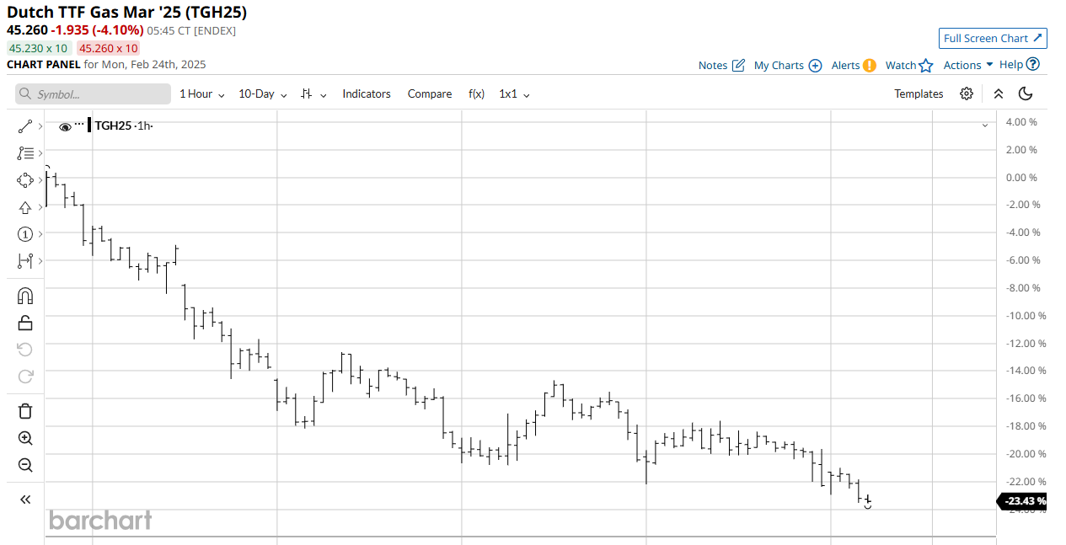The image size is (1066, 545).
Task: Open the Compare menu
Action: 430,94
